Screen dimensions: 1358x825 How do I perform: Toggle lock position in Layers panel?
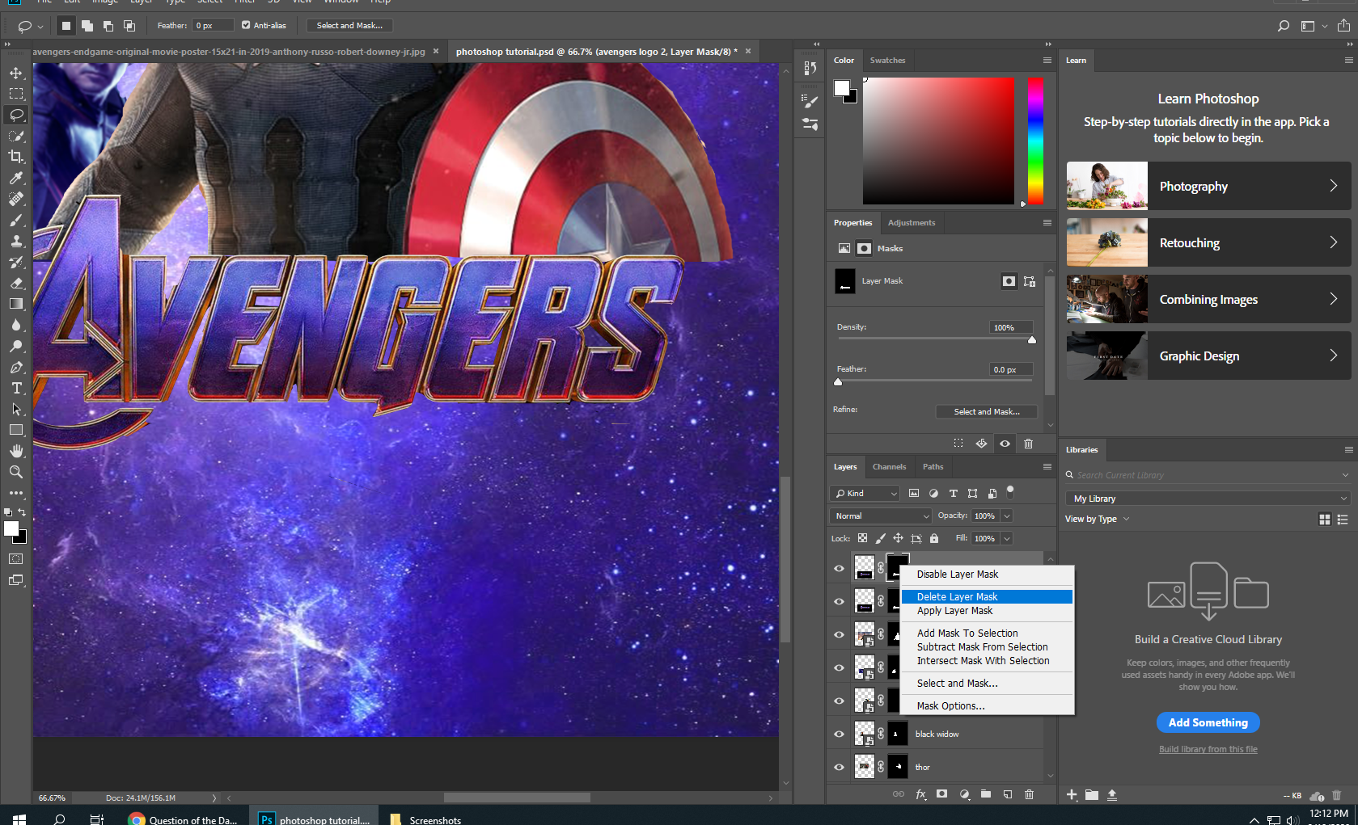click(898, 538)
